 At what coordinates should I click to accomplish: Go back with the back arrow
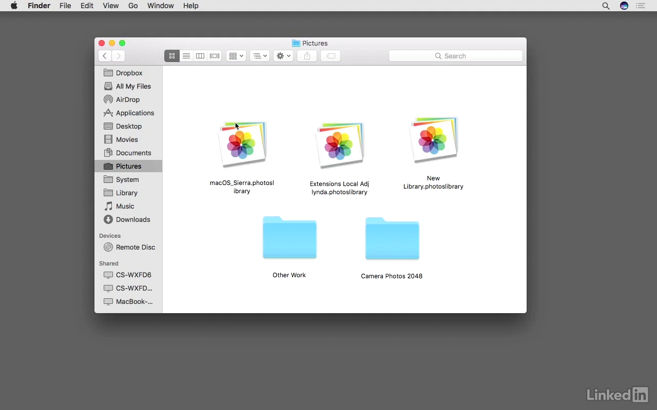click(105, 56)
